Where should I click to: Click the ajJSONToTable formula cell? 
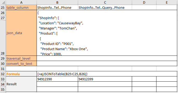coord(107,74)
